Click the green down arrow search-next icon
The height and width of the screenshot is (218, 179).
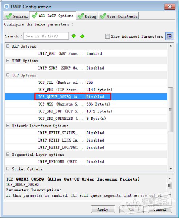pos(73,36)
